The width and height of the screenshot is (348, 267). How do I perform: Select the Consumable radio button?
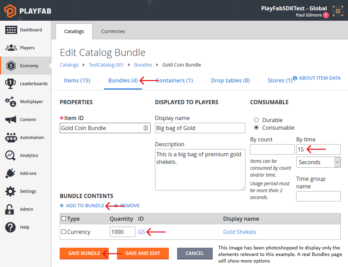pyautogui.click(x=256, y=128)
